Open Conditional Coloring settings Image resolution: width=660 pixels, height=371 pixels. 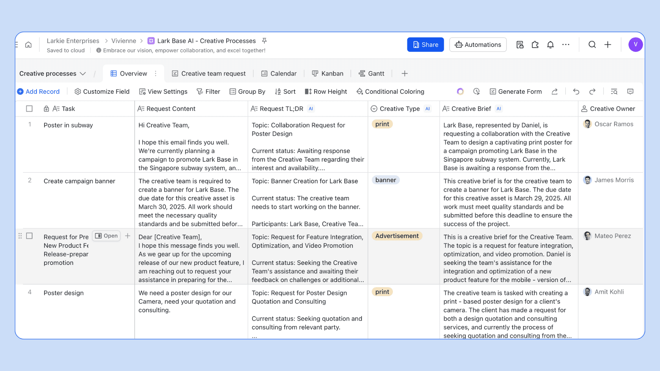pos(390,91)
